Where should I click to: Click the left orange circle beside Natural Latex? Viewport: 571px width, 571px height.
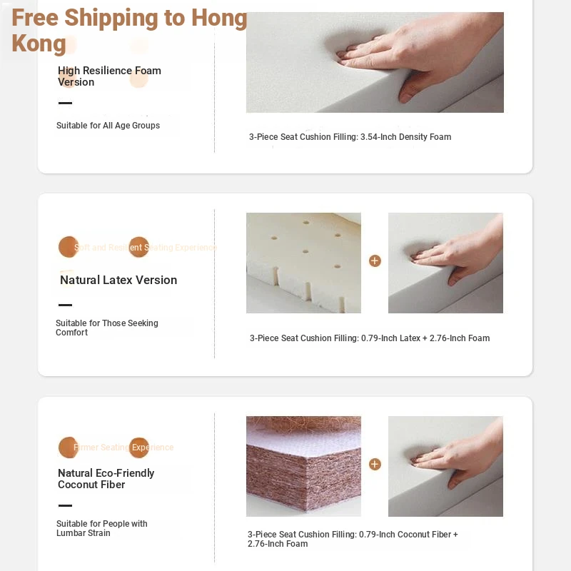point(68,247)
